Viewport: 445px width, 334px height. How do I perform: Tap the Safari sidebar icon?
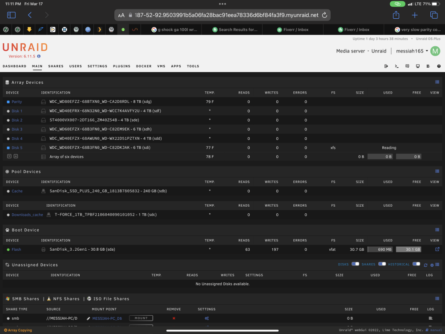pyautogui.click(x=12, y=15)
